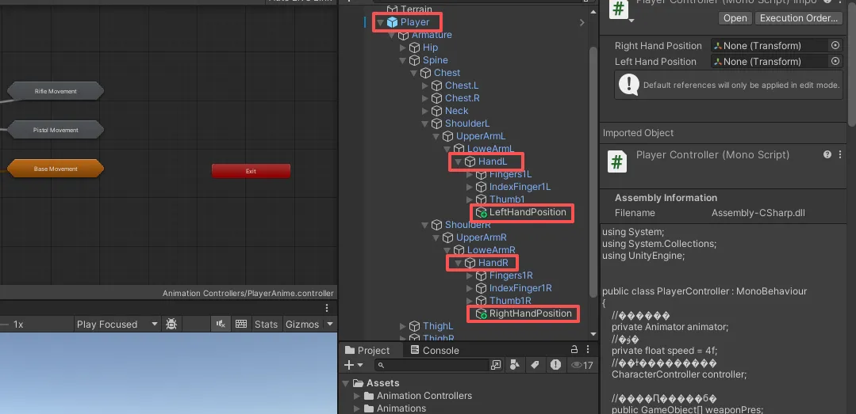Select the red Exit node

click(x=251, y=171)
